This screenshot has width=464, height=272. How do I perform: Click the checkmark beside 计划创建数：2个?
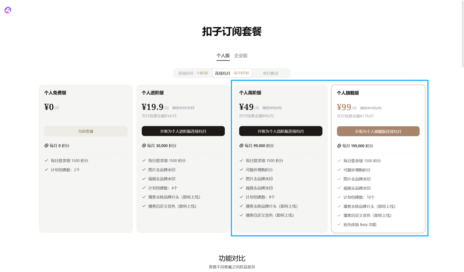pyautogui.click(x=46, y=170)
